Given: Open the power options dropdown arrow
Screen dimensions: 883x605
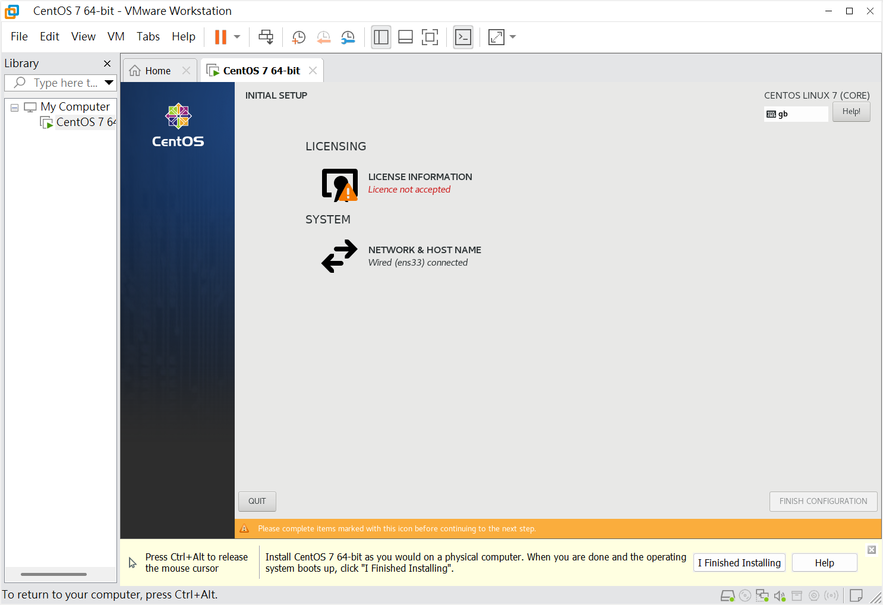Looking at the screenshot, I should [x=237, y=37].
